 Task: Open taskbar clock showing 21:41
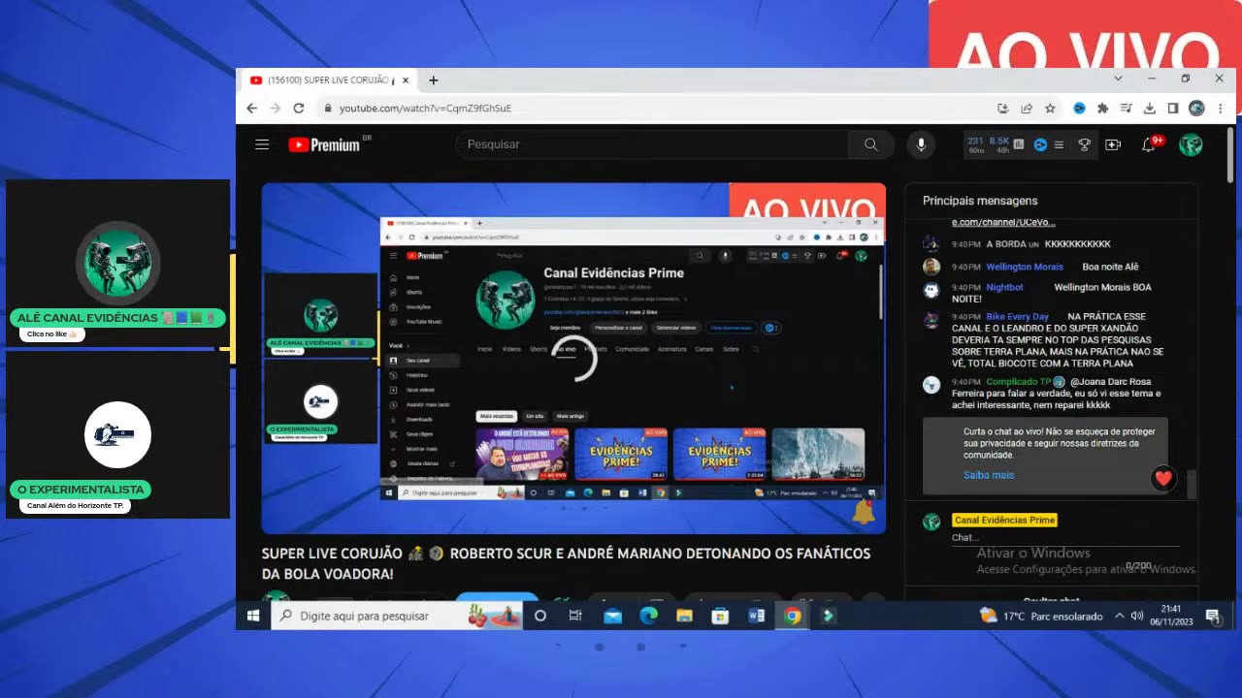click(x=1171, y=616)
